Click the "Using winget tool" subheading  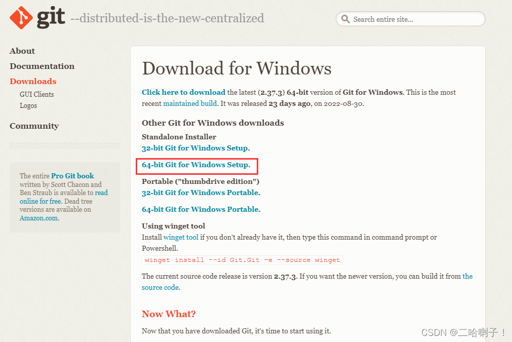[x=173, y=226]
